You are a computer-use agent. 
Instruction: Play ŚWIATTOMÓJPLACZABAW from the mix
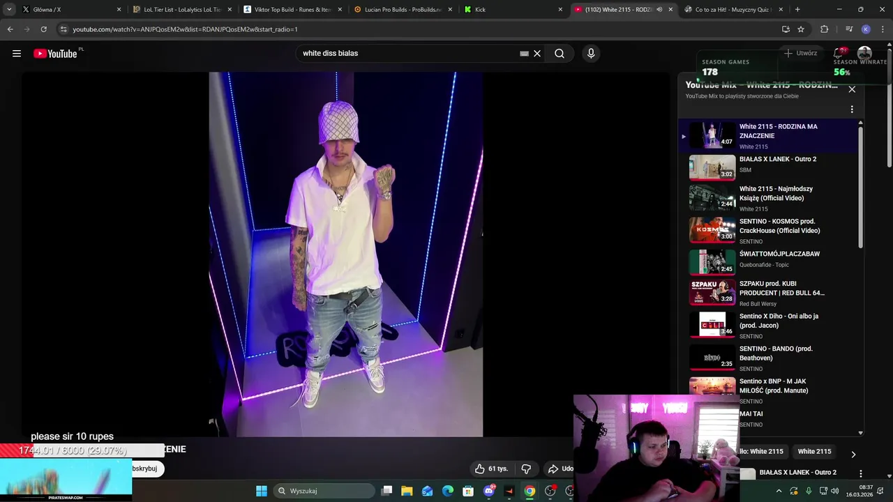(x=770, y=261)
